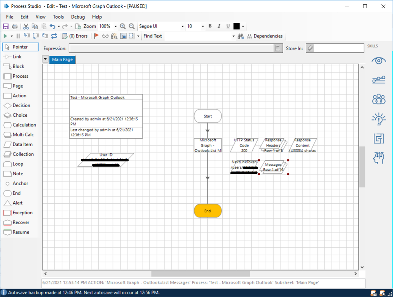Click the Redo arrow icon

coord(65,26)
